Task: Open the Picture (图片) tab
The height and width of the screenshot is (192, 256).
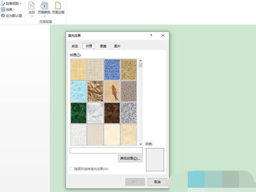Action: click(116, 46)
